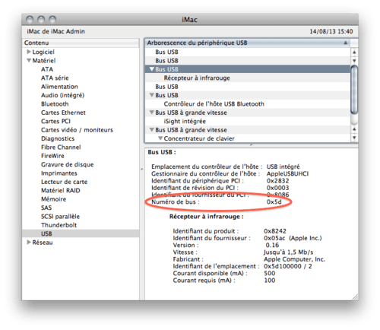Click the 0x5d100000 / 2 location value

click(x=288, y=266)
